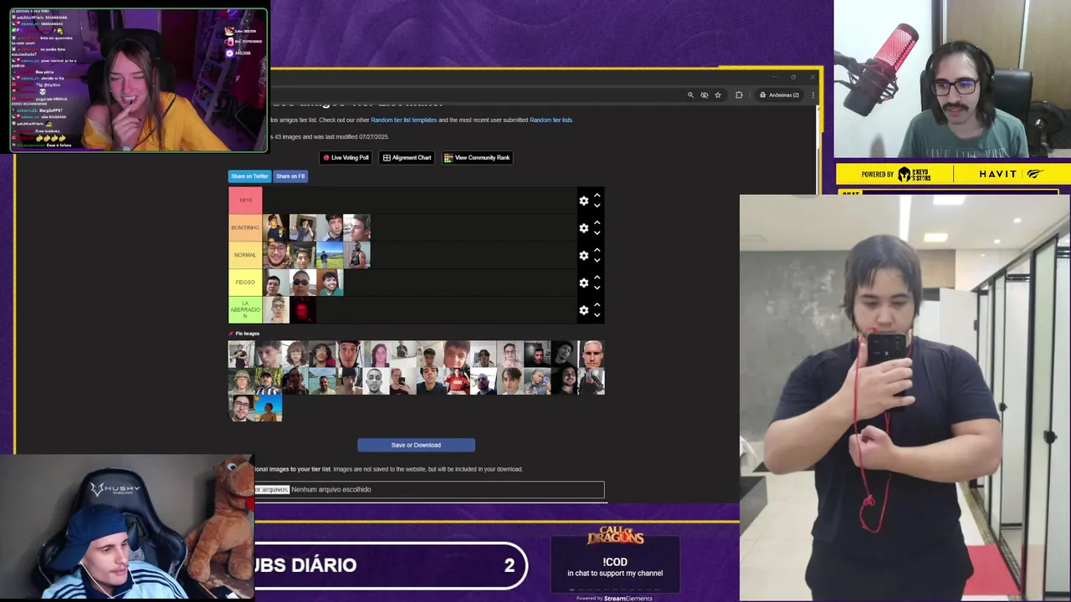Open settings gear for the FEIOSO tier row
1071x602 pixels.
(x=584, y=283)
